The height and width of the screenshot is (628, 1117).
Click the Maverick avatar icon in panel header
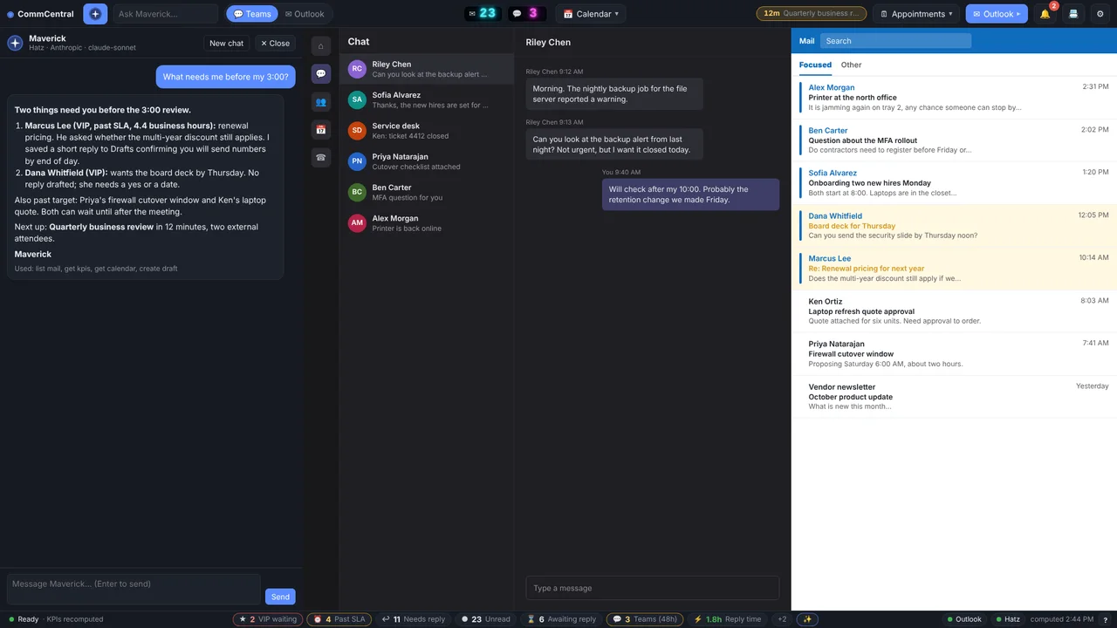15,43
